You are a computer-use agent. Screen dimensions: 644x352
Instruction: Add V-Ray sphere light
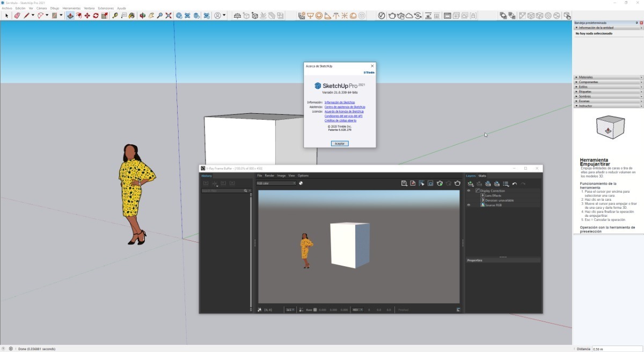(319, 16)
